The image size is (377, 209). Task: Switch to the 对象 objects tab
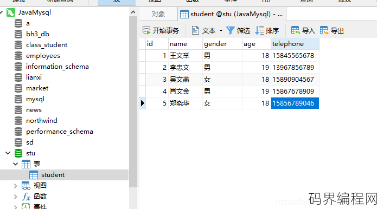point(158,14)
